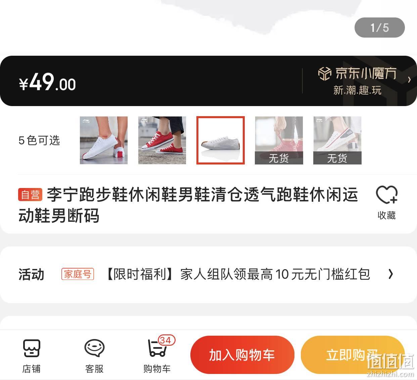The height and width of the screenshot is (380, 417).
Task: Select the white shoe with red heel color
Action: 104,140
